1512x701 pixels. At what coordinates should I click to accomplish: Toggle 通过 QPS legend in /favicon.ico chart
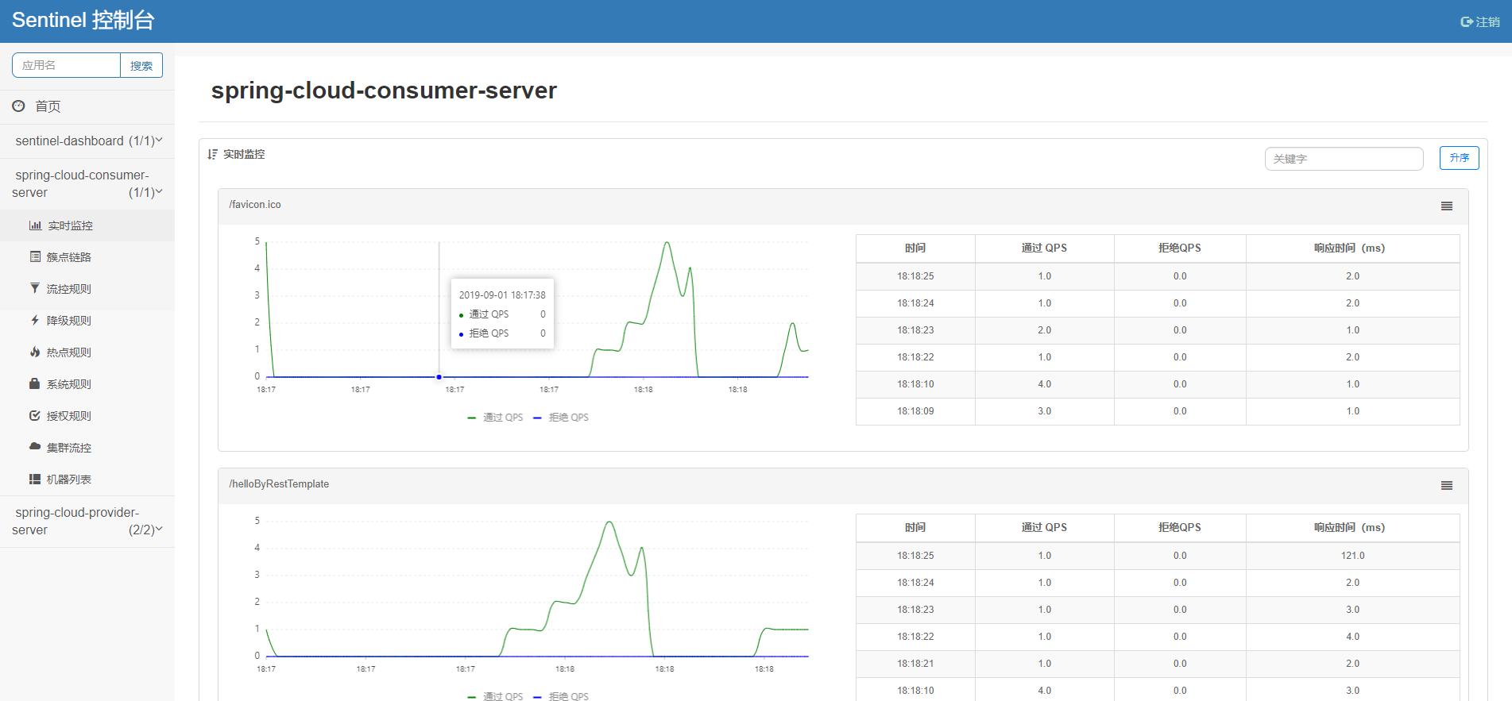tap(495, 418)
